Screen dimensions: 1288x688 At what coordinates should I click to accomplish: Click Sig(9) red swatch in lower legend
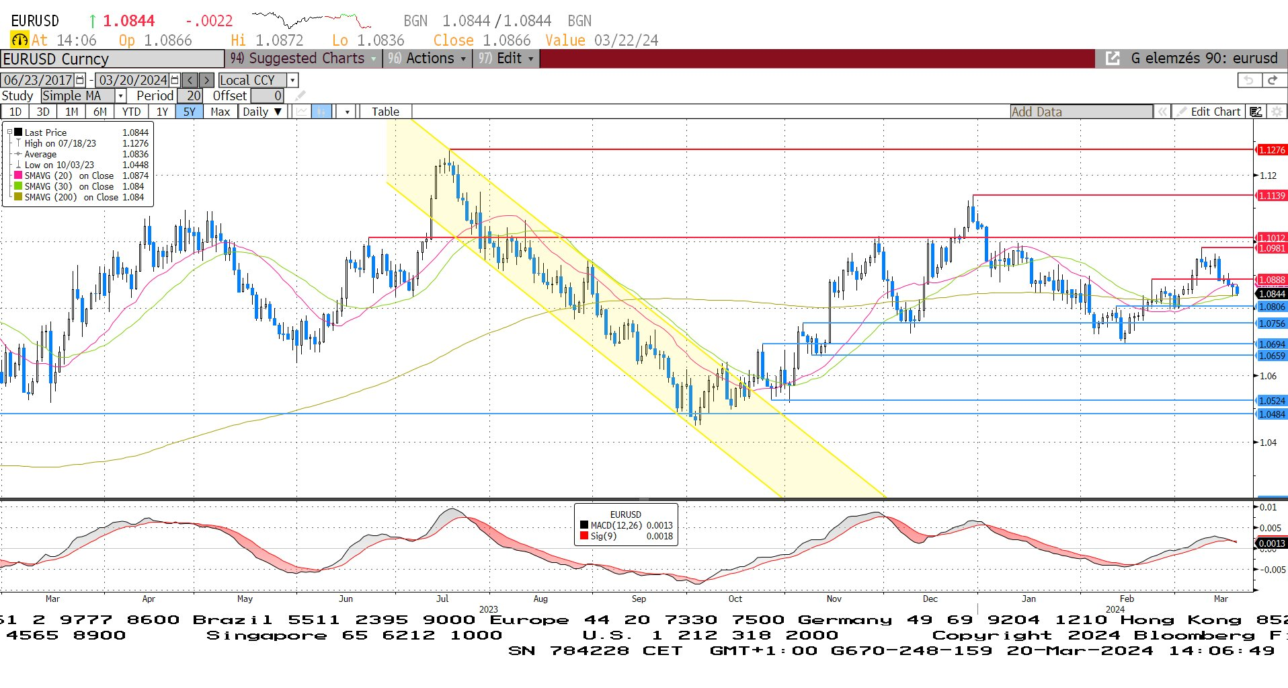point(584,536)
